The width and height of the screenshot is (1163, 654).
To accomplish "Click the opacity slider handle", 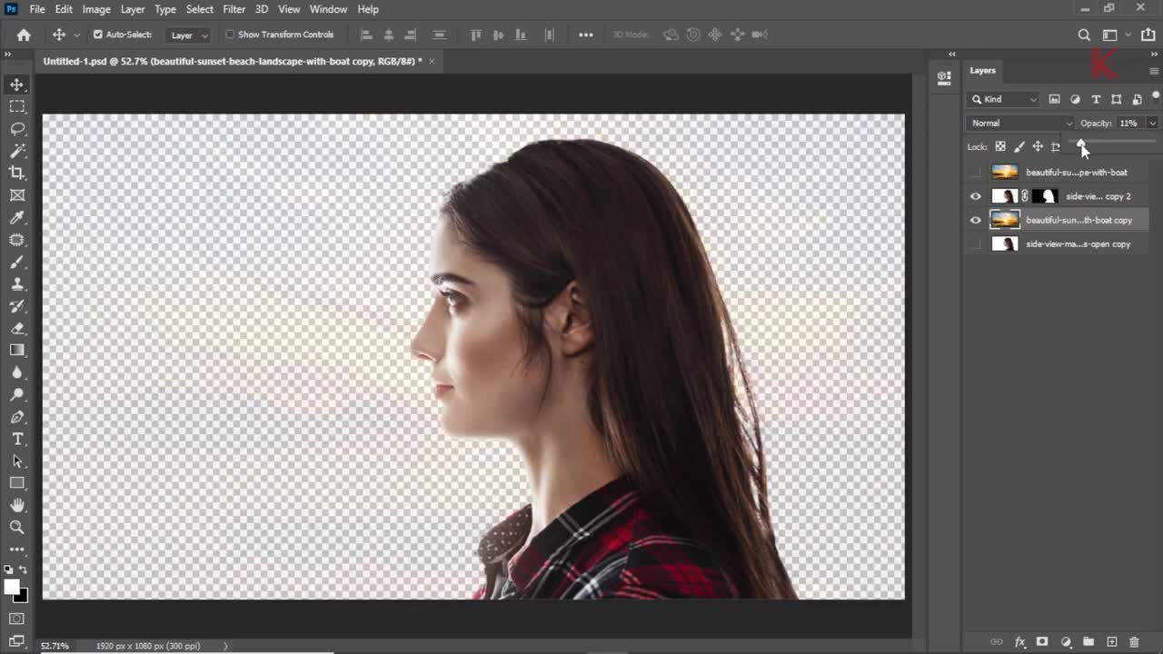I will pos(1081,144).
